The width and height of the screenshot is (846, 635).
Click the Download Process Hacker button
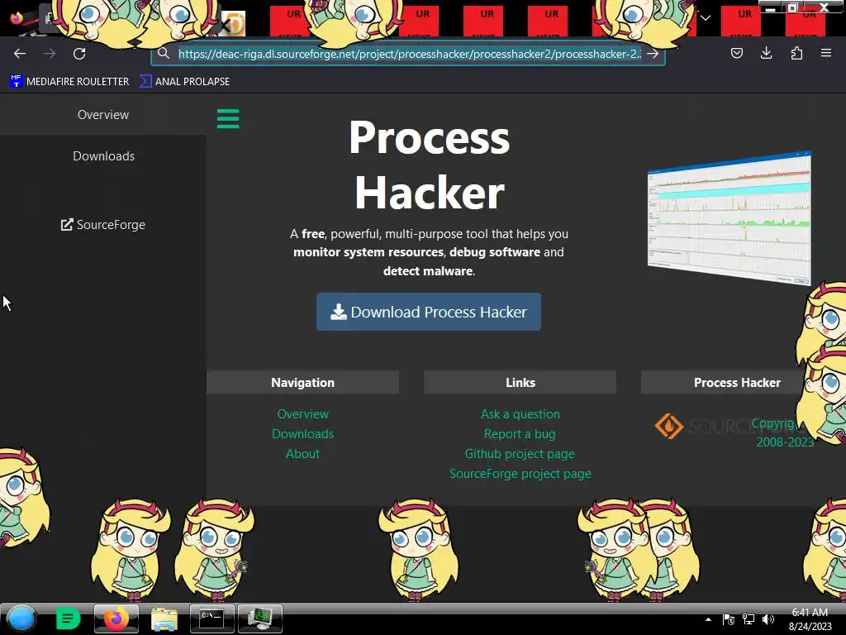[429, 312]
